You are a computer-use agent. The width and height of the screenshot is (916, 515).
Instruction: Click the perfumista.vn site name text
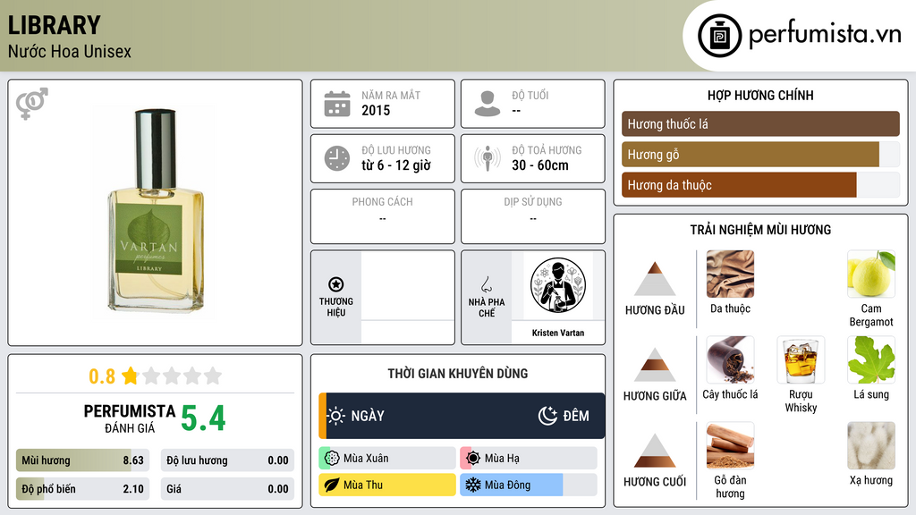tap(825, 35)
